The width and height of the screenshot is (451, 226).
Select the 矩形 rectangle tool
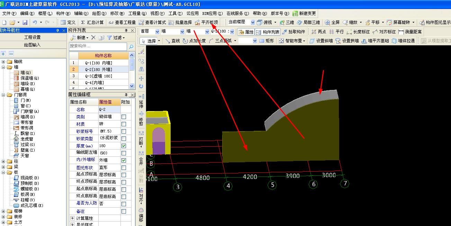267,41
